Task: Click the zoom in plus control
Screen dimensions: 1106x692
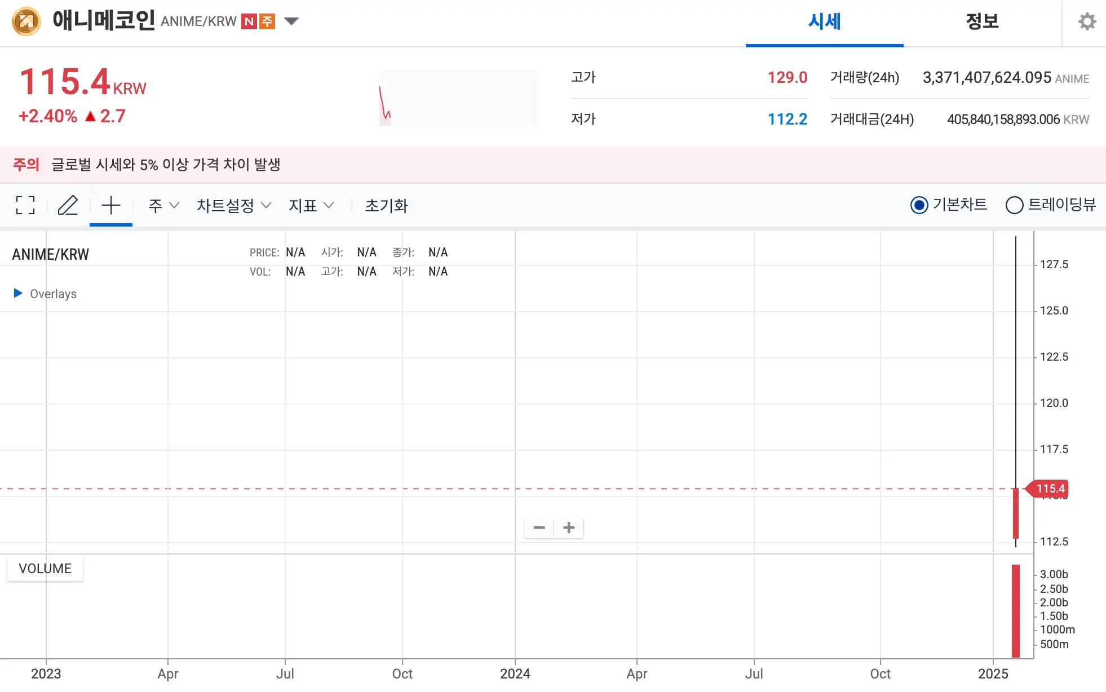Action: pos(568,527)
